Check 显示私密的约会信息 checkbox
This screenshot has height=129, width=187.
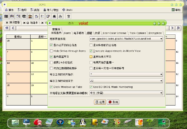(91, 45)
